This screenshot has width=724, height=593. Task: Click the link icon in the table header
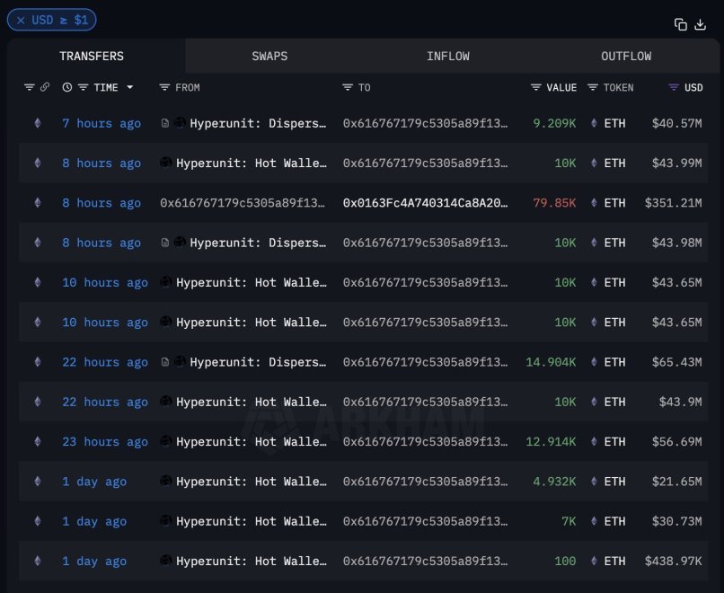46,87
